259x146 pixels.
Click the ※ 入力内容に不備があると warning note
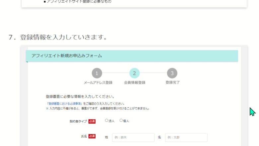click(x=97, y=108)
